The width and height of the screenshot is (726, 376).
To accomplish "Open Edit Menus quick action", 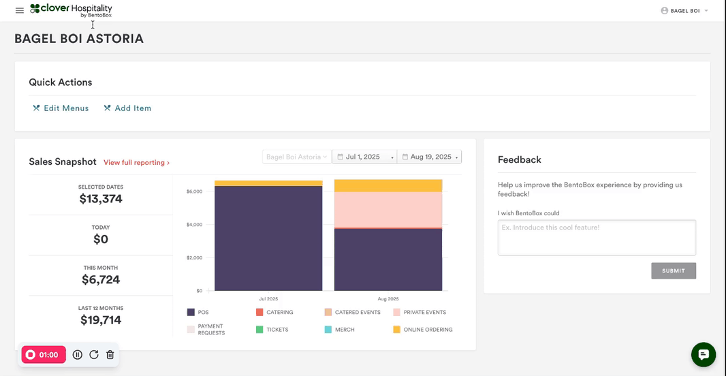I will [x=61, y=108].
